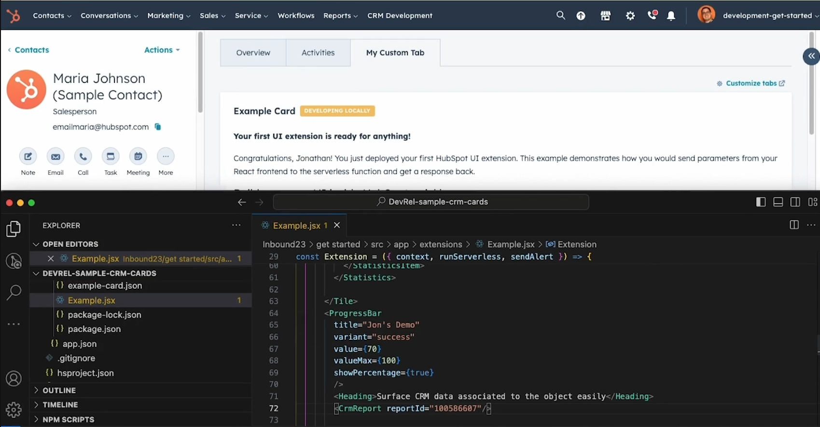This screenshot has width=820, height=427.
Task: Expand the Outline section
Action: coord(54,390)
